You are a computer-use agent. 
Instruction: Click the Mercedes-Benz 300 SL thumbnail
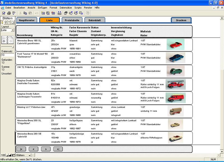[176, 124]
